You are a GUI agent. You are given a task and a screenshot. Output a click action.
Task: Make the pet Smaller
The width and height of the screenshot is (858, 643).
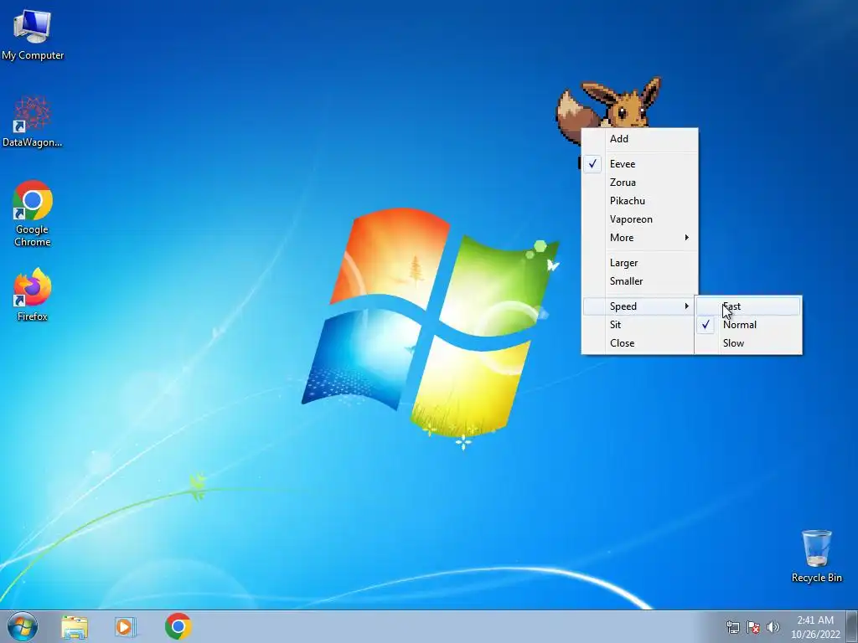point(640,281)
